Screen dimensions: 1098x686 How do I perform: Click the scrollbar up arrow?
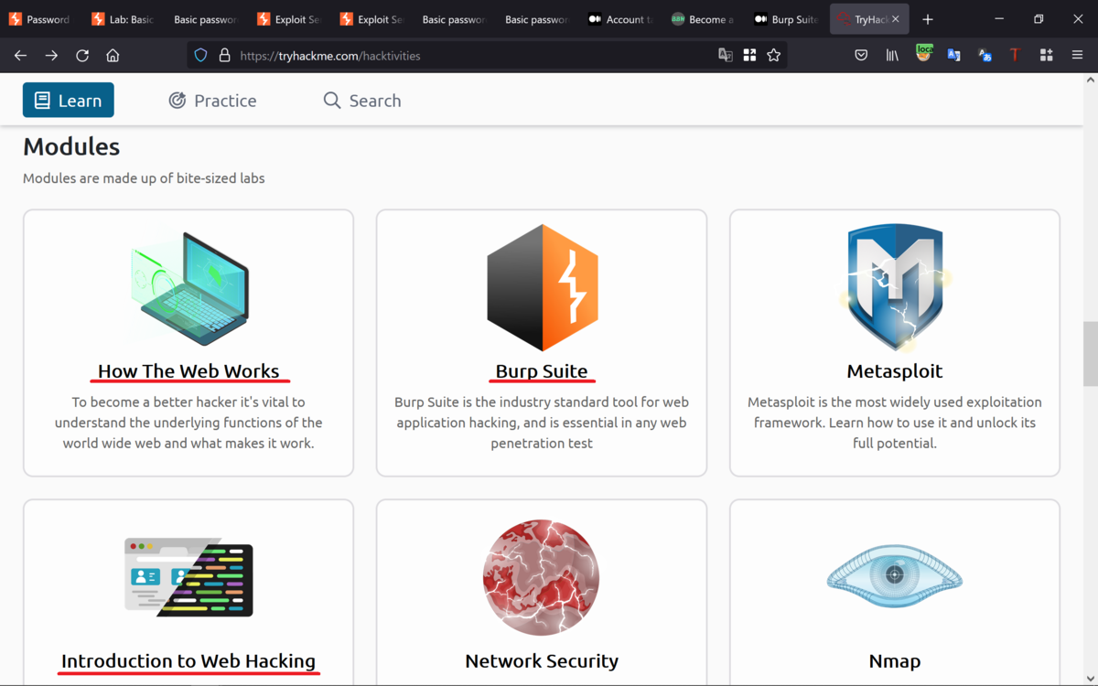click(1090, 80)
